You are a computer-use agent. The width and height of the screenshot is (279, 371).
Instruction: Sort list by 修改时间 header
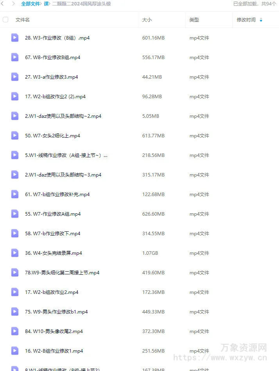click(246, 20)
